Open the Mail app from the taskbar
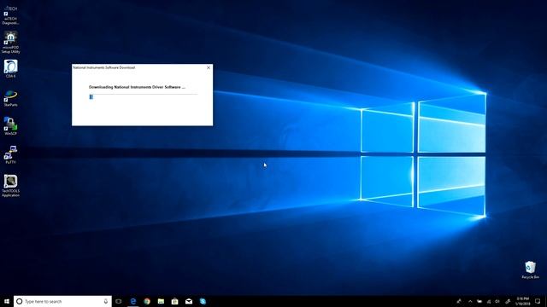This screenshot has width=547, height=307. point(189,301)
